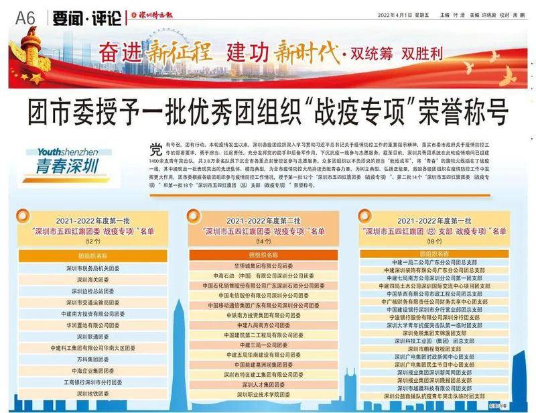Screen dimensions: 536x413
Task: Select the row "中广核财务有限责任公司财务共享中心团支部"
Action: [x=434, y=302]
